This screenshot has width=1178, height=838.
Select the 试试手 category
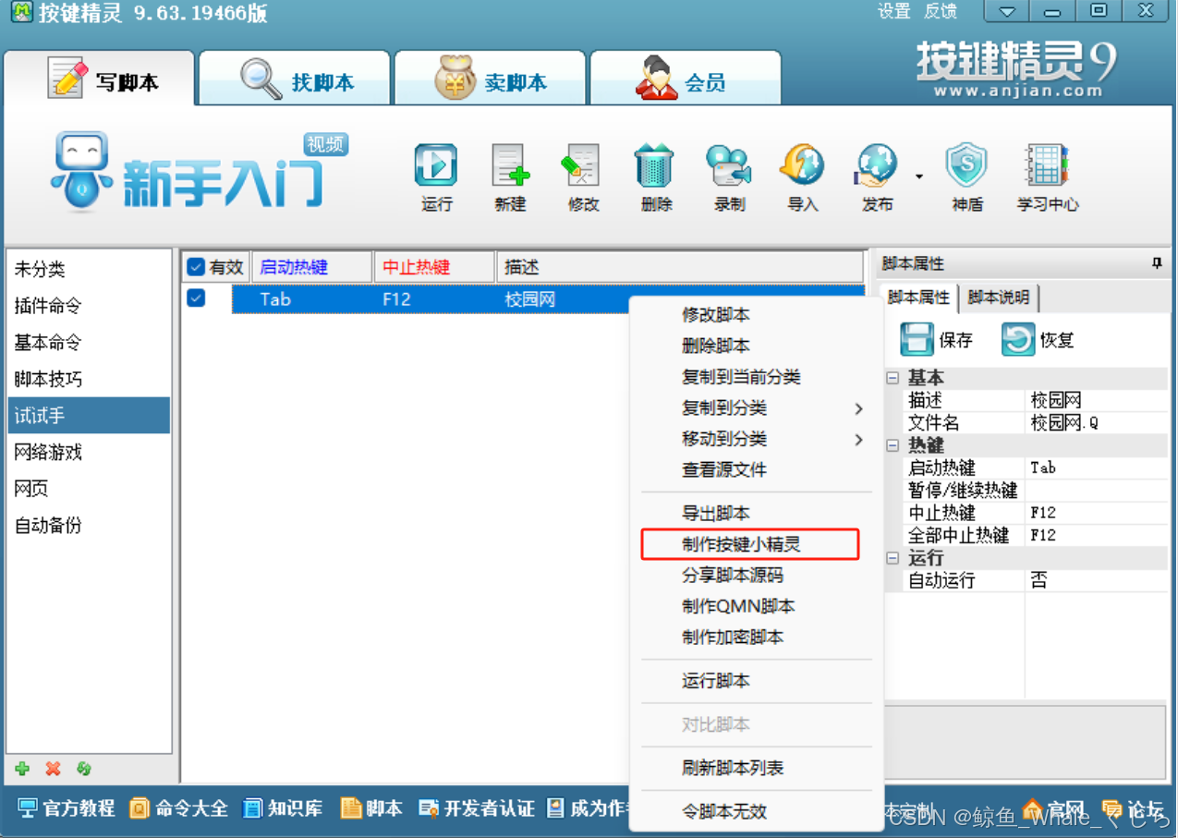click(x=89, y=416)
